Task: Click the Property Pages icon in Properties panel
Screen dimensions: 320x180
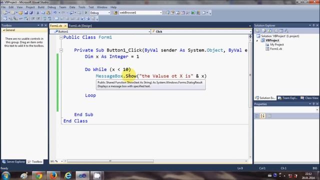Action: [269, 116]
